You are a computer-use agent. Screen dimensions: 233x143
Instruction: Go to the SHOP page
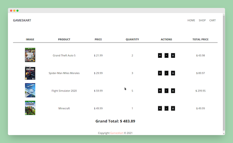202,20
